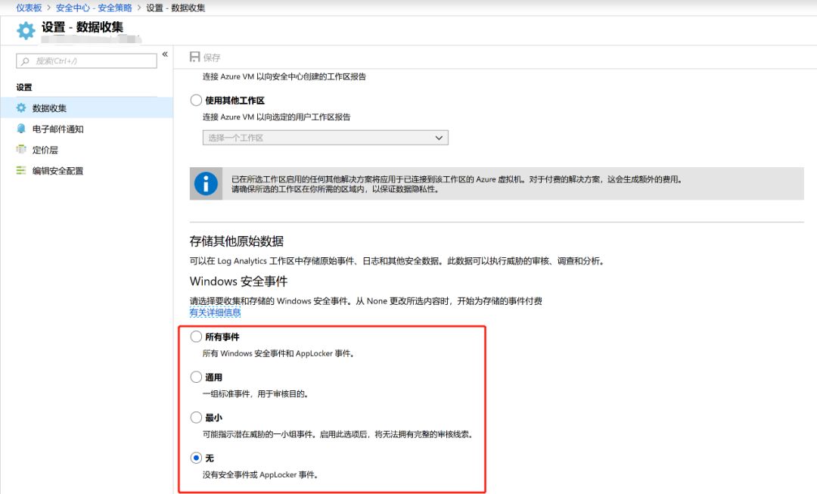Click the data collection gear icon
This screenshot has width=817, height=494.
[x=21, y=108]
